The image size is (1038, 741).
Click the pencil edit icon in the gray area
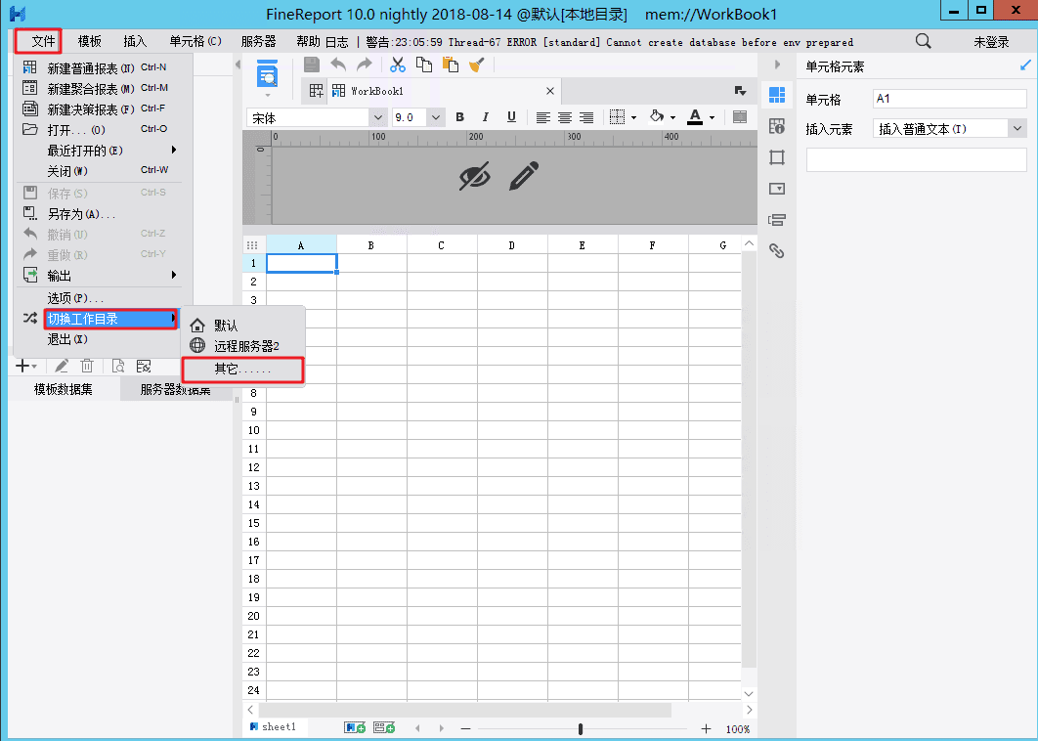click(x=524, y=176)
